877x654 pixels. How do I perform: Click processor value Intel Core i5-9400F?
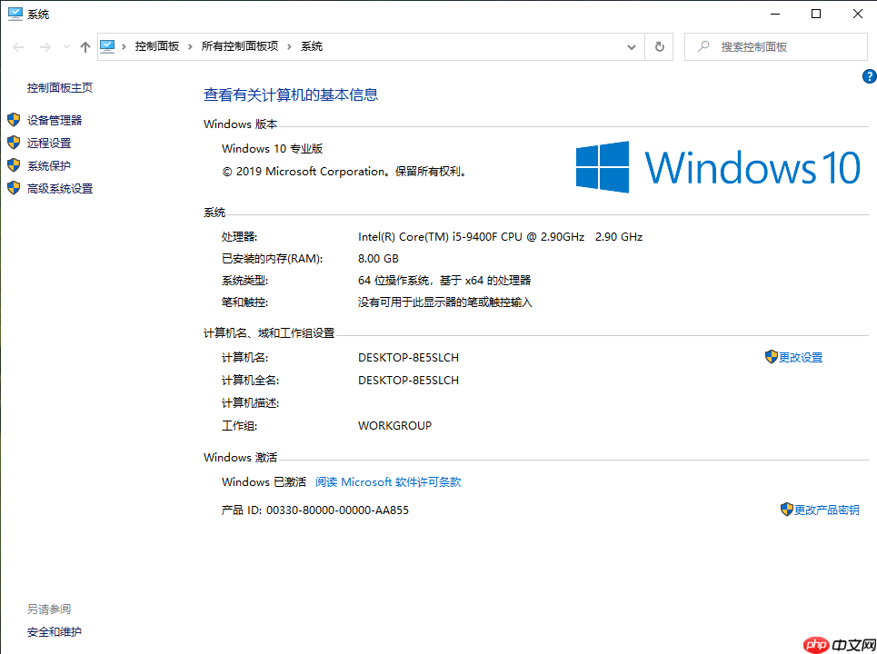click(500, 237)
